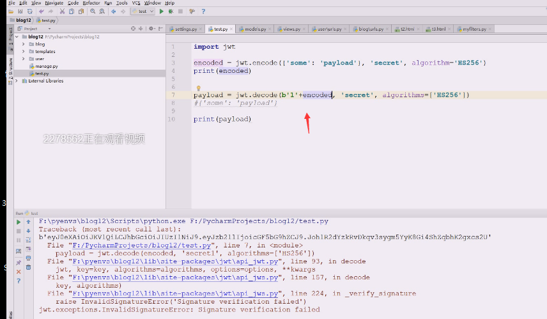
Task: Click the toolbar Stop square icon
Action: 180,12
